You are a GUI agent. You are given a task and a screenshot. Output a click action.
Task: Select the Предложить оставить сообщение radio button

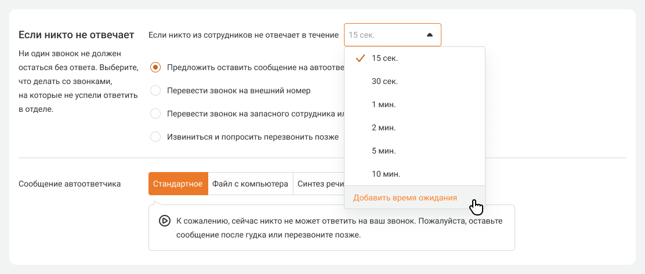tap(155, 67)
